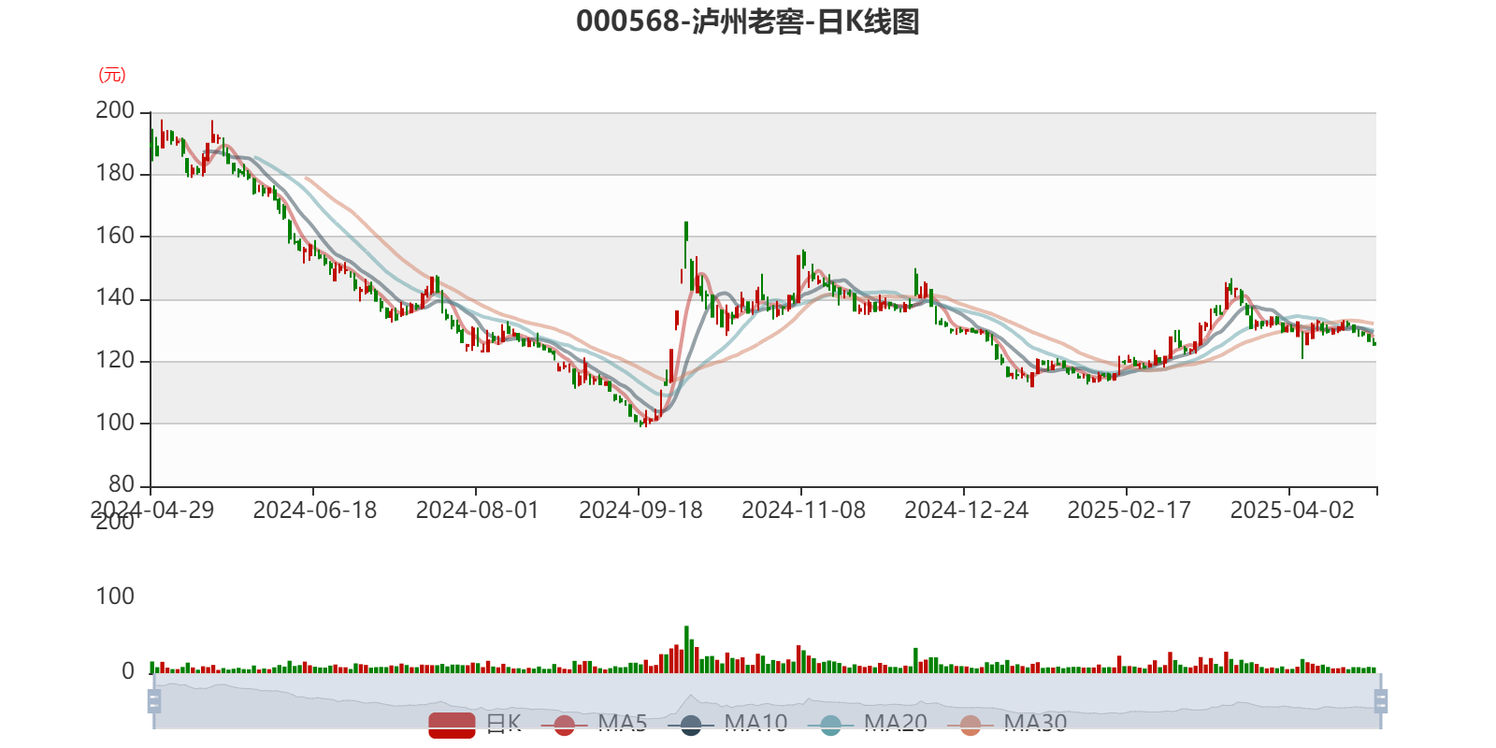Toggle the MA10 line in the legend

(727, 725)
